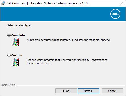Image resolution: width=126 pixels, height=96 pixels.
Task: Click the Custom setup installer icon
Action: [16, 62]
